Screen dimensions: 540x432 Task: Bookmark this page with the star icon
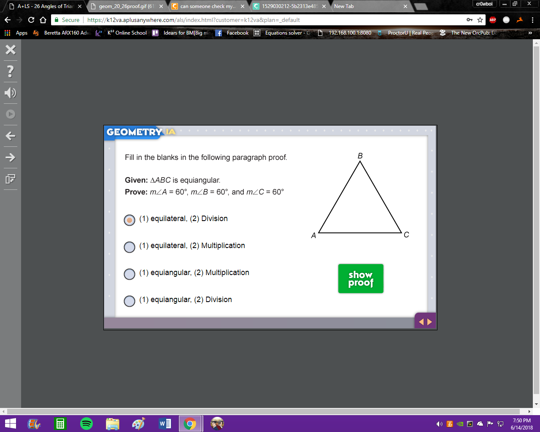[x=480, y=20]
